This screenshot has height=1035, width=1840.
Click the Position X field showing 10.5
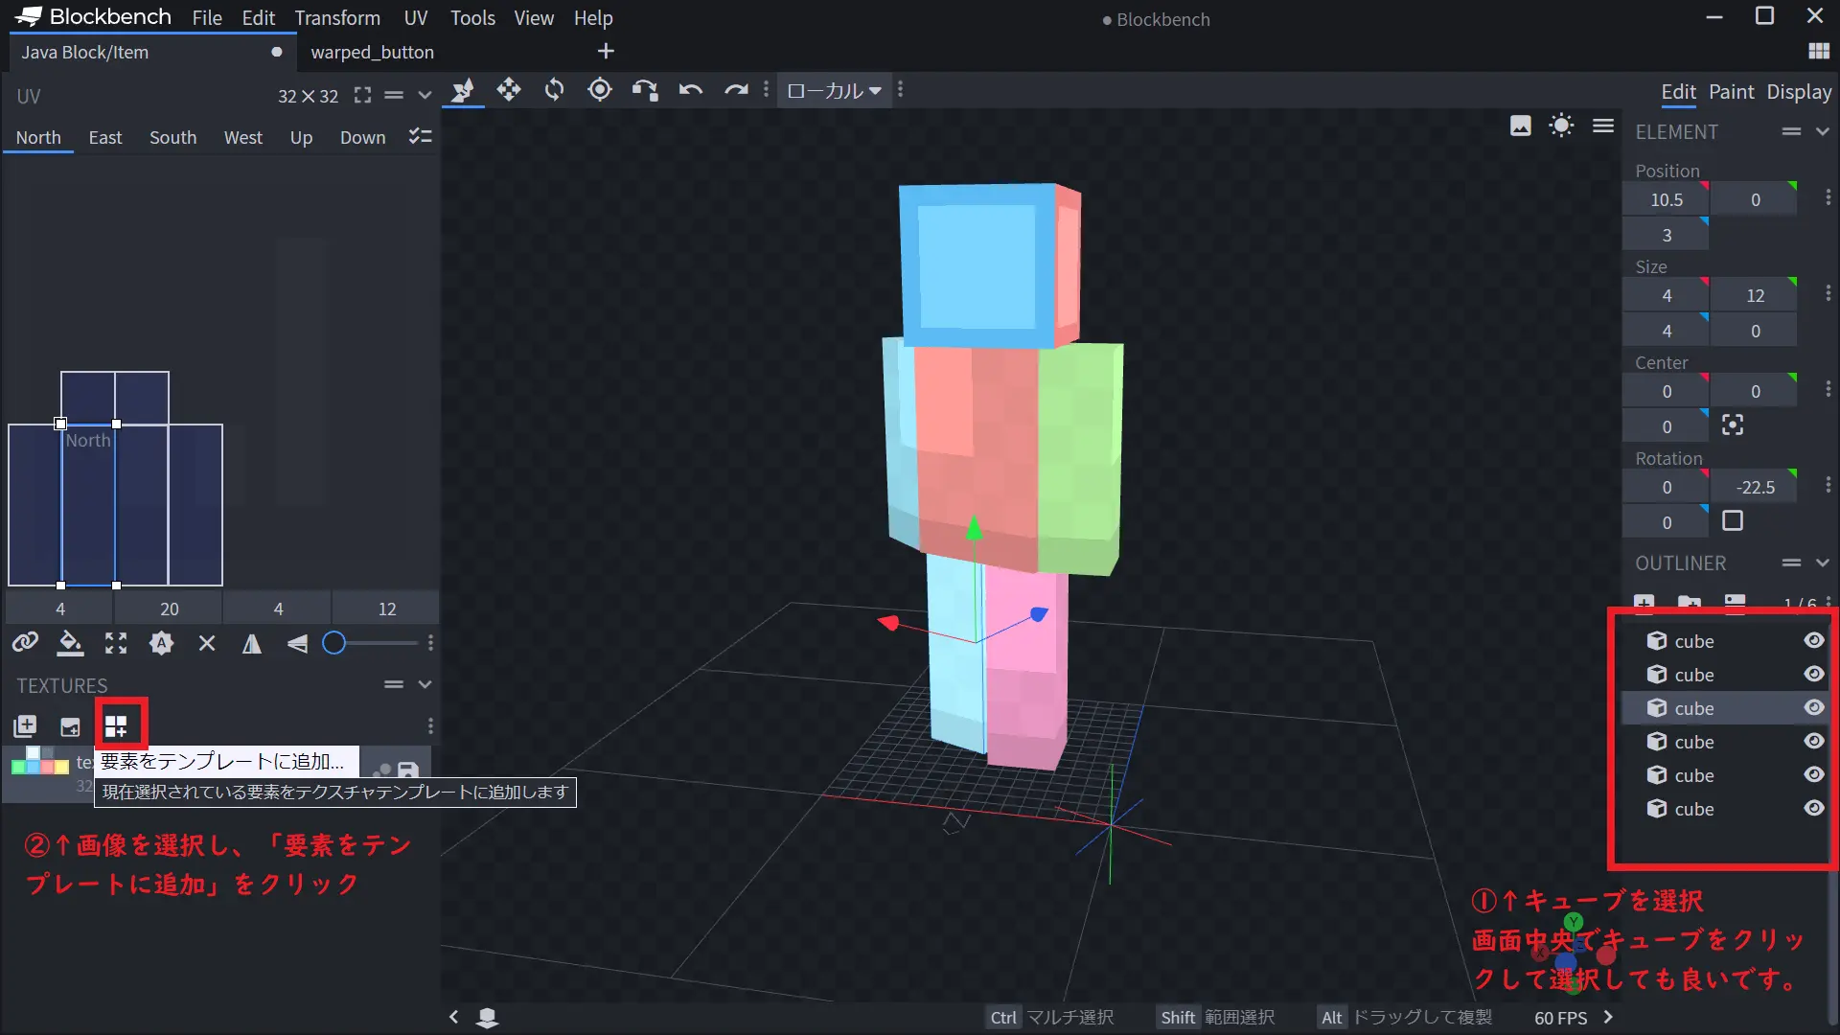1666,199
